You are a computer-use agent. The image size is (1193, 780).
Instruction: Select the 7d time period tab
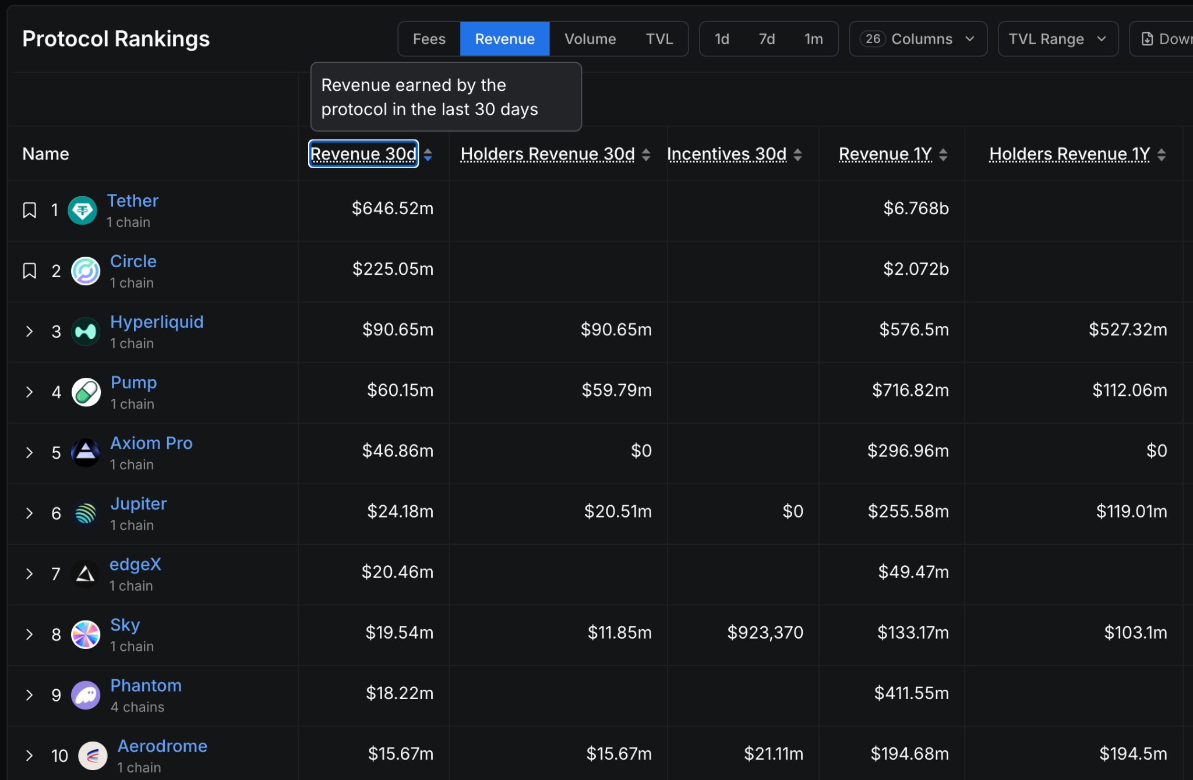(767, 39)
